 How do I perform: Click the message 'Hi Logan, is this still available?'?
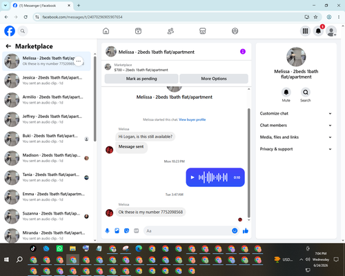coord(146,137)
